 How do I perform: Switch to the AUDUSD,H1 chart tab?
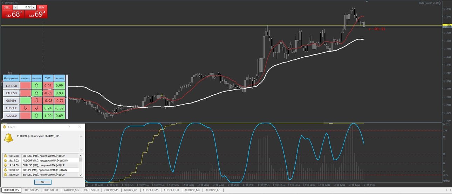[213, 190]
